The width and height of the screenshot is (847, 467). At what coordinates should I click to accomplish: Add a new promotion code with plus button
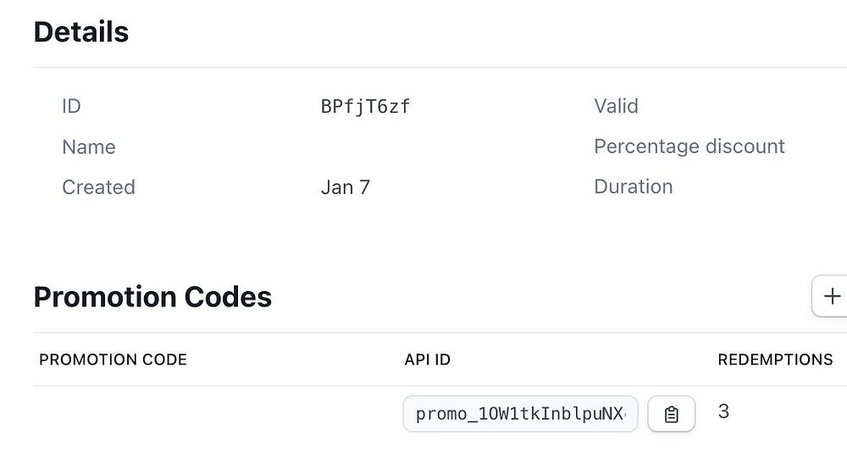[832, 296]
